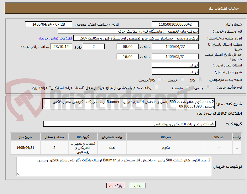Select the خدمت radio button

182,80
